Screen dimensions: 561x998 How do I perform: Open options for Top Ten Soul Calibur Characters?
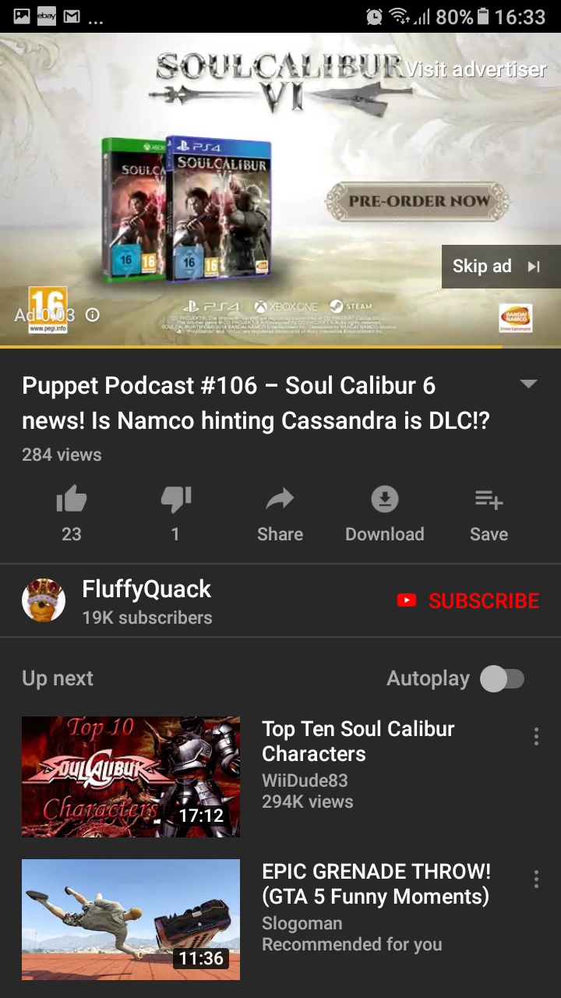pyautogui.click(x=536, y=737)
